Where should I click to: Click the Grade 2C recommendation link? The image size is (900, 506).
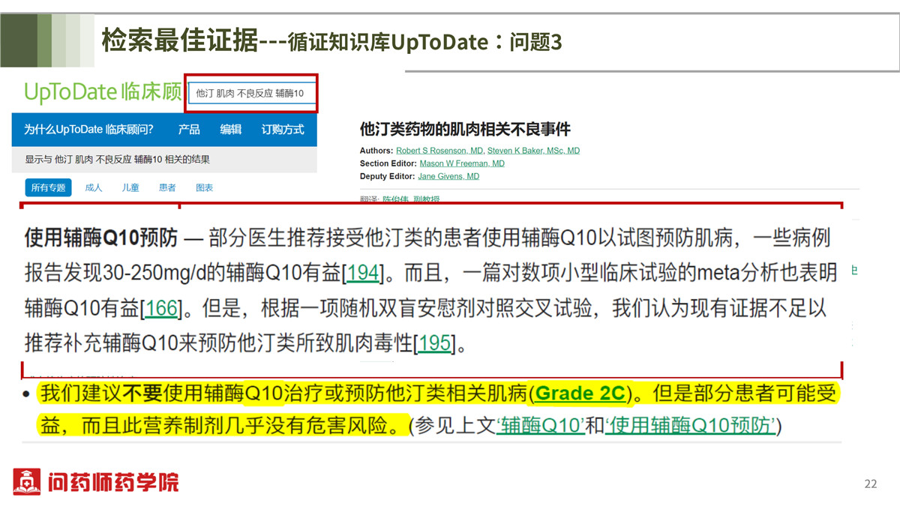pyautogui.click(x=580, y=394)
